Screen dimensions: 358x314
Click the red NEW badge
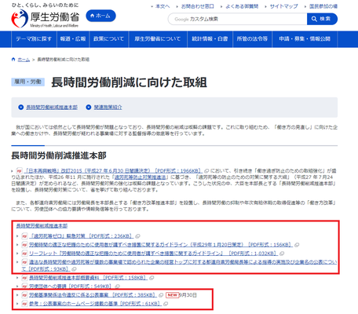coord(172,295)
